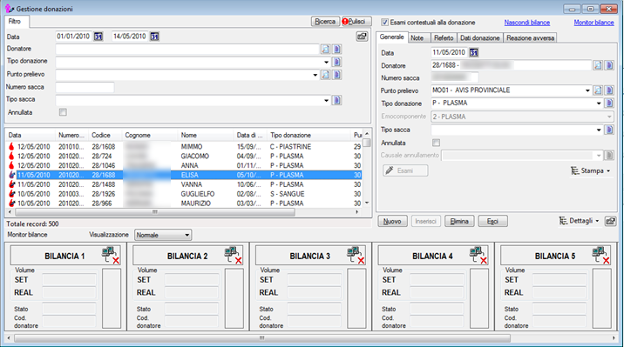Switch to the Referto tab
This screenshot has width=624, height=347.
pos(444,38)
